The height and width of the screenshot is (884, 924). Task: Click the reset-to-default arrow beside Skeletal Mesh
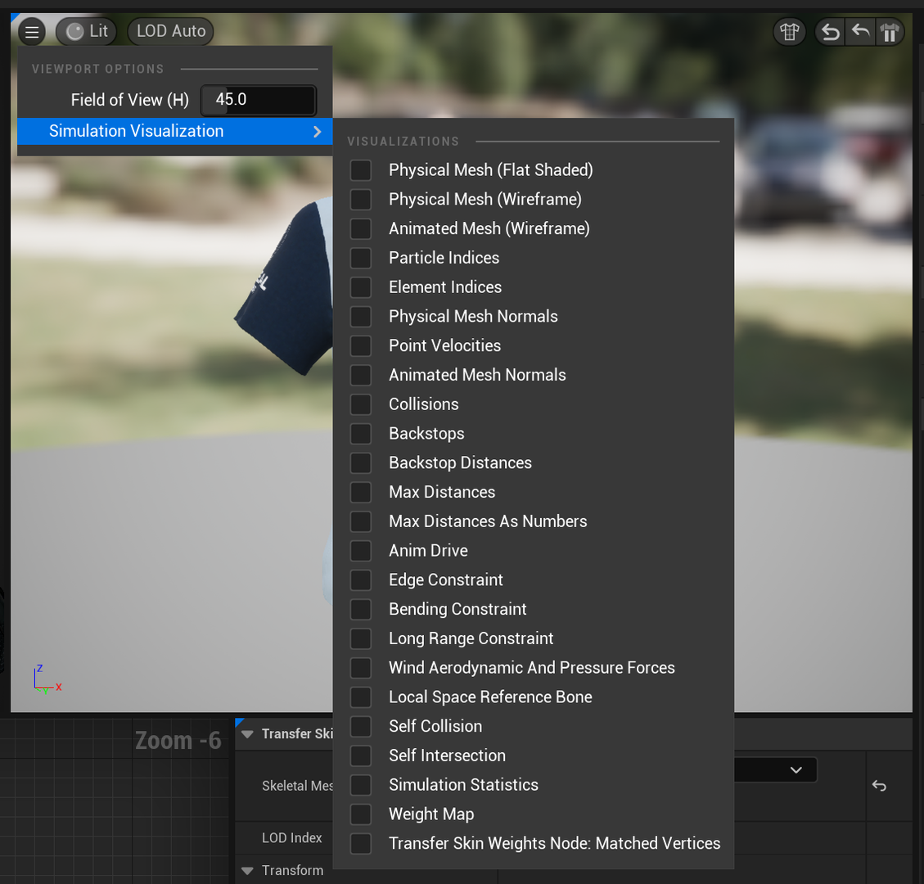(878, 785)
